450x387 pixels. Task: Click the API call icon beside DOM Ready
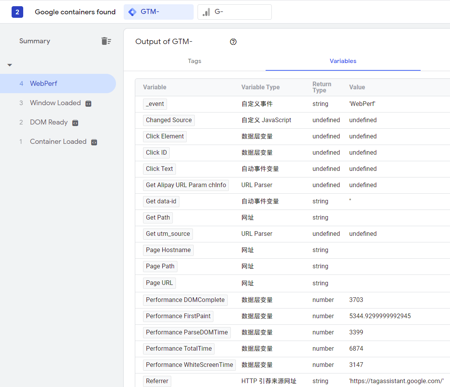75,123
